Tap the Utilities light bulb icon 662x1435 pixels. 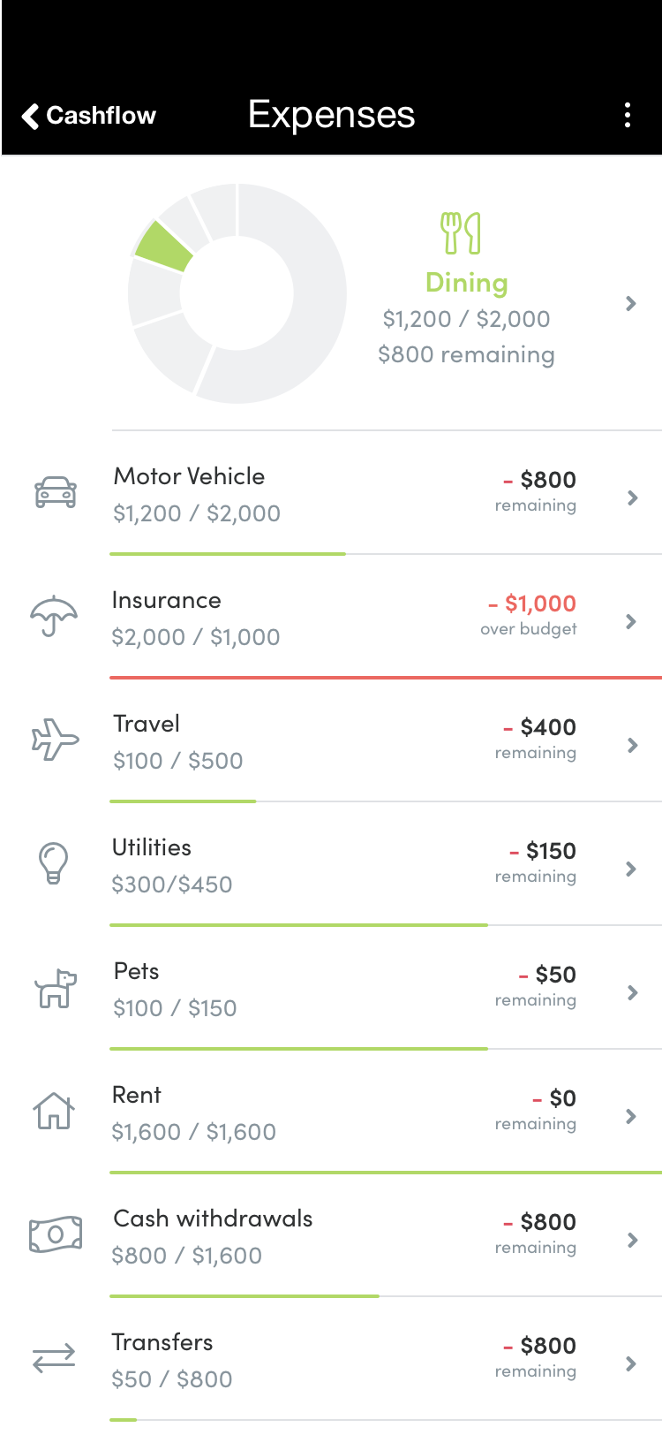[53, 863]
